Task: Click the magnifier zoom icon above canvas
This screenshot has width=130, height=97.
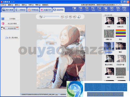Action: pos(41,17)
